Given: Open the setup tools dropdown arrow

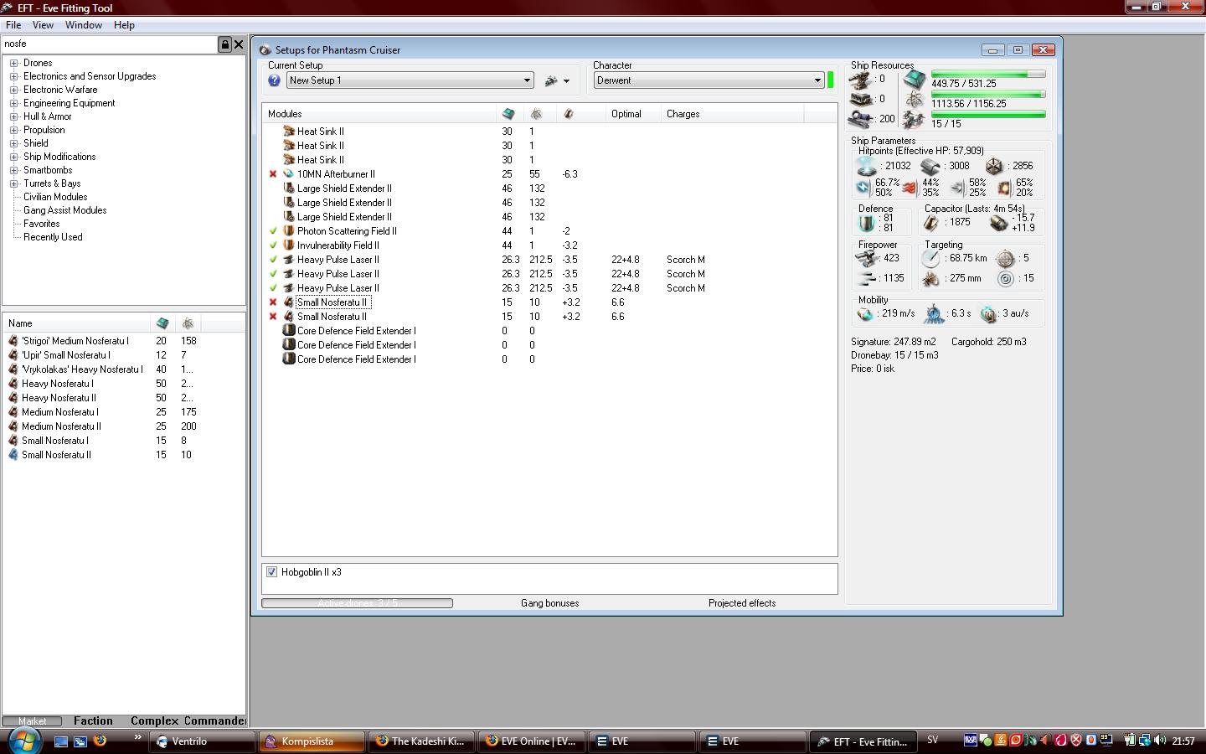Looking at the screenshot, I should tap(566, 81).
